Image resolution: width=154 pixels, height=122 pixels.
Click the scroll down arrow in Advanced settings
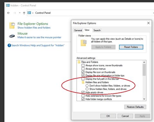tap(144, 99)
